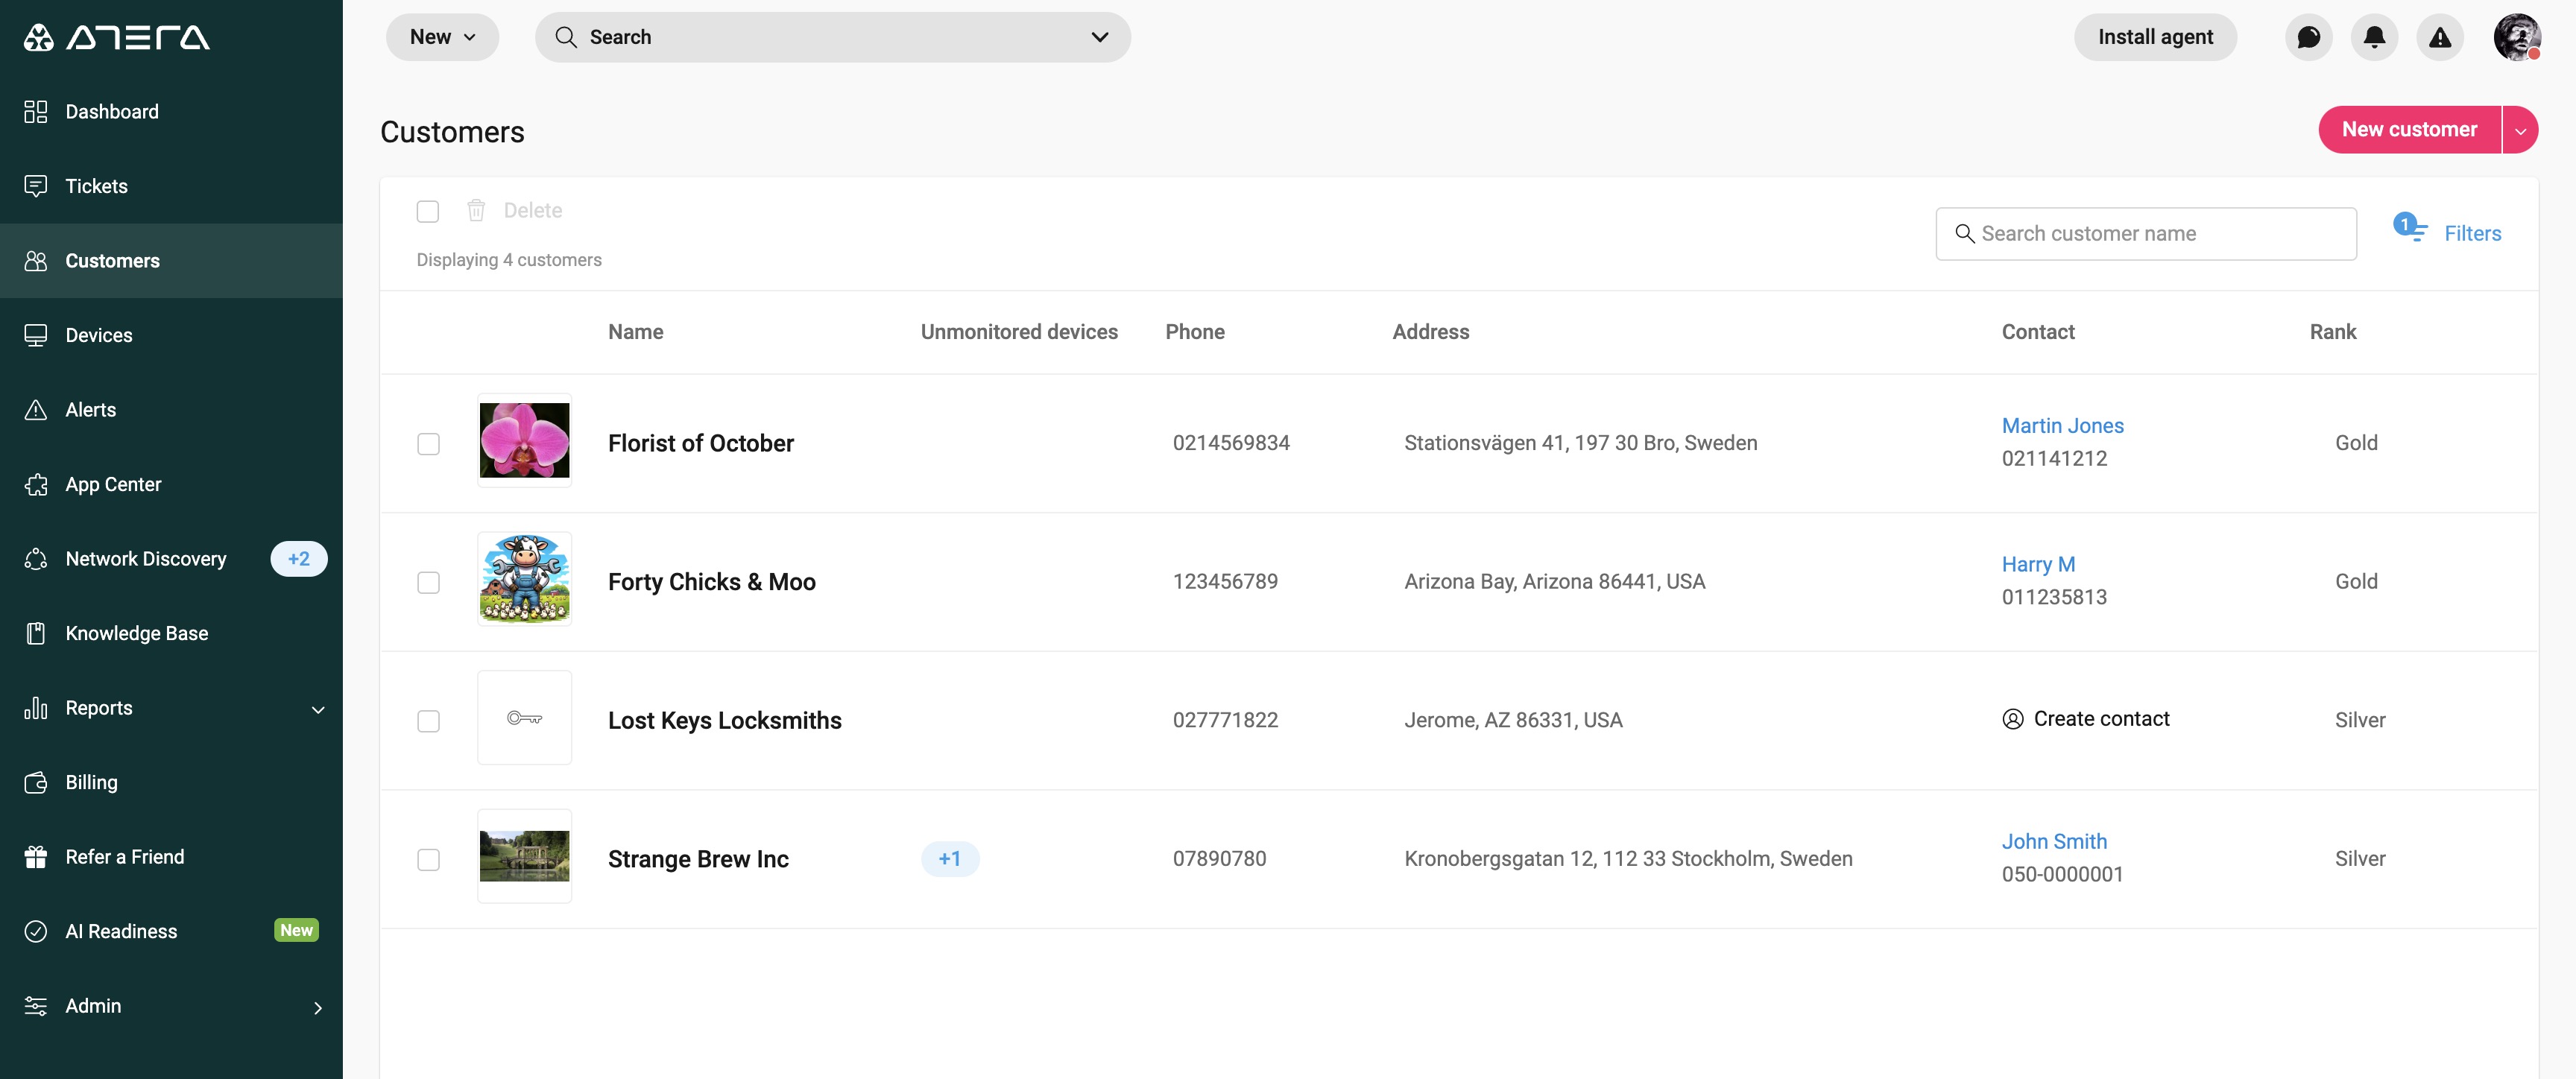Click the Install agent button

pyautogui.click(x=2155, y=37)
